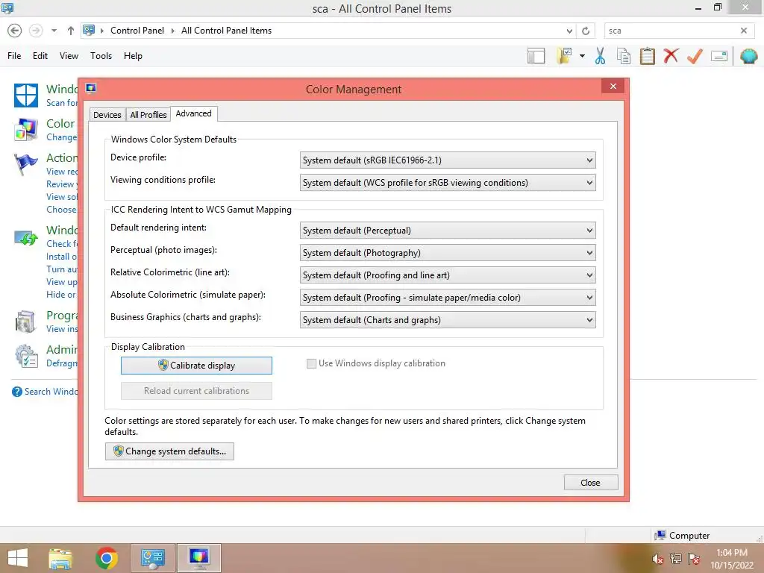
Task: Open the recent locations dropdown arrow
Action: tap(54, 31)
